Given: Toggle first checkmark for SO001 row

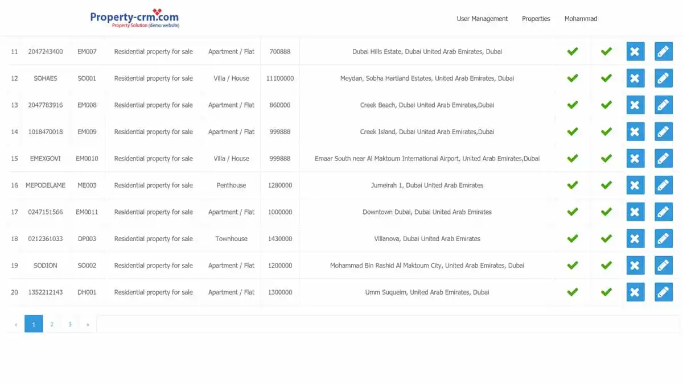Looking at the screenshot, I should [x=573, y=79].
